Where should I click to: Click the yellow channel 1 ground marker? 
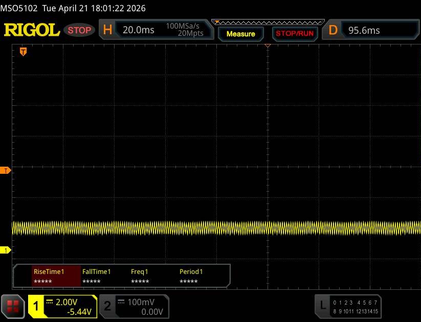click(5, 250)
